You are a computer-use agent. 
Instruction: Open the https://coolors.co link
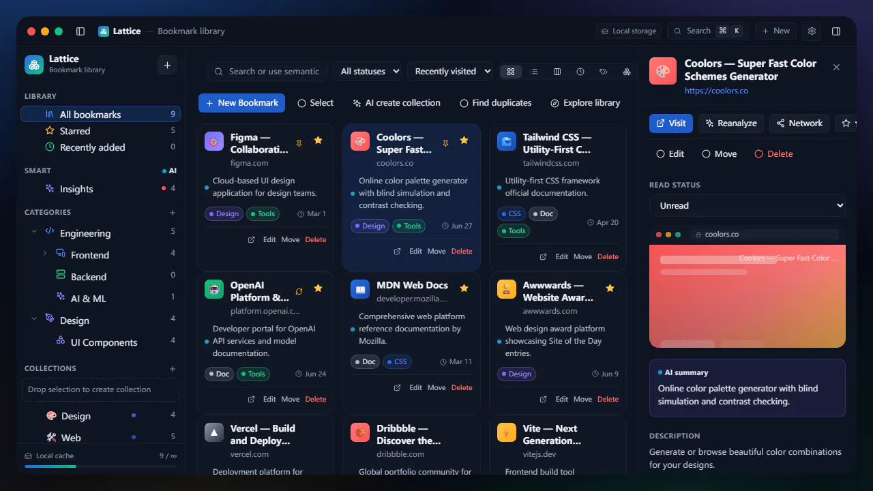click(x=716, y=91)
